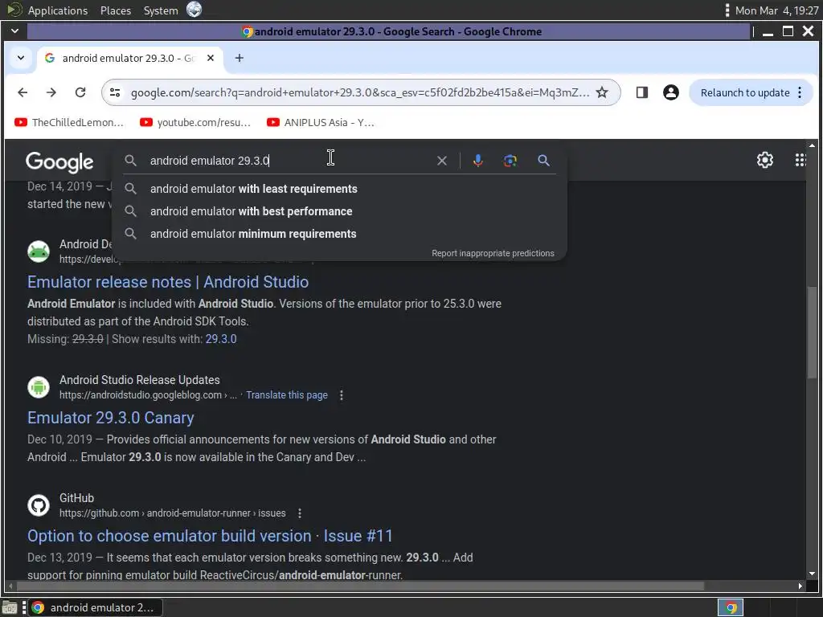This screenshot has height=617, width=823.
Task: Open the youtube.com/resu... bookmark
Action: [195, 122]
